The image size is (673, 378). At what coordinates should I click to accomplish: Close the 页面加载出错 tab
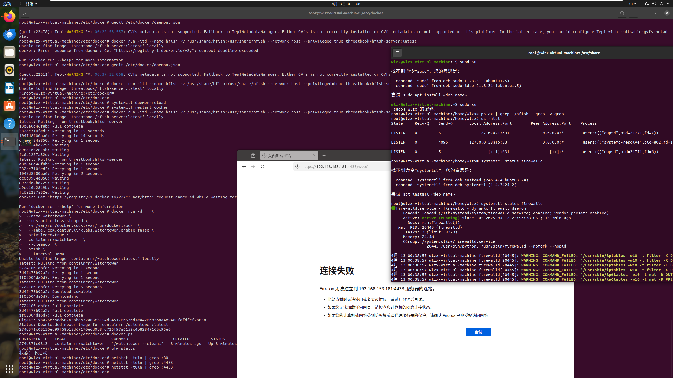click(314, 155)
